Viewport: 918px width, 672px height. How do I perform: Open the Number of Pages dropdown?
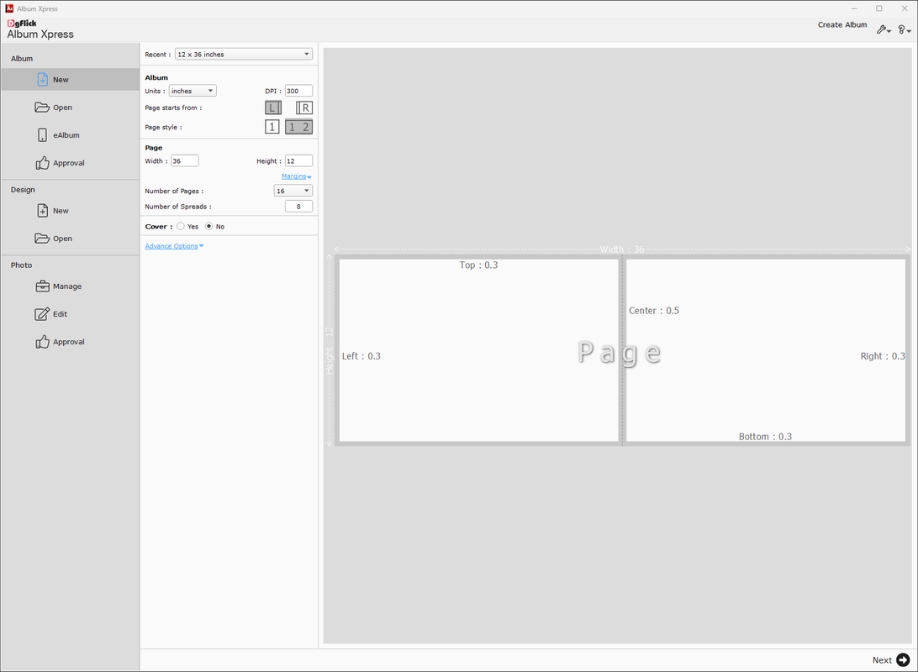[x=293, y=191]
